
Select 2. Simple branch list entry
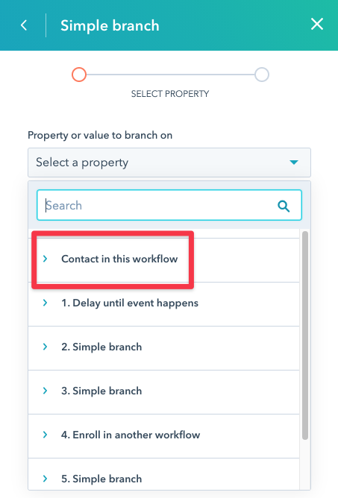163,348
